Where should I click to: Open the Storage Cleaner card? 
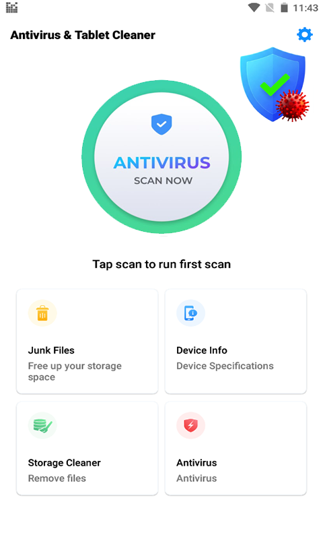(x=87, y=449)
